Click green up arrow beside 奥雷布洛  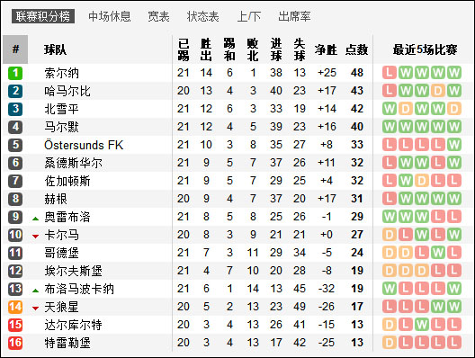click(35, 219)
